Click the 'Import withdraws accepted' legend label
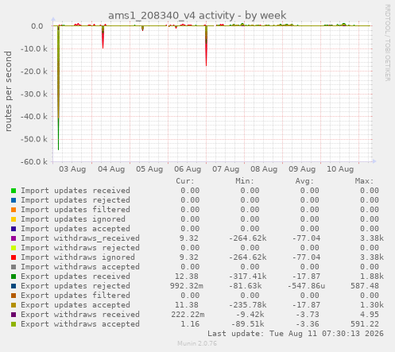395x352 pixels. (x=80, y=267)
